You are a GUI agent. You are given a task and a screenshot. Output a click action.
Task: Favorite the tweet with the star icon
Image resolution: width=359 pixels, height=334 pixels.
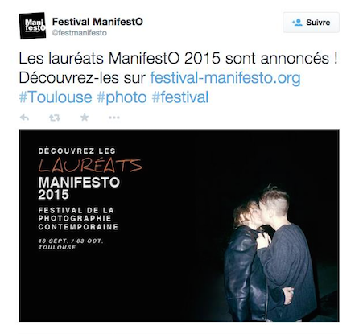(85, 118)
